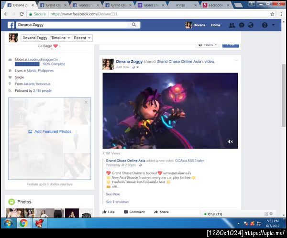Open friend requests icon in header
The height and width of the screenshot is (238, 287).
point(232,25)
